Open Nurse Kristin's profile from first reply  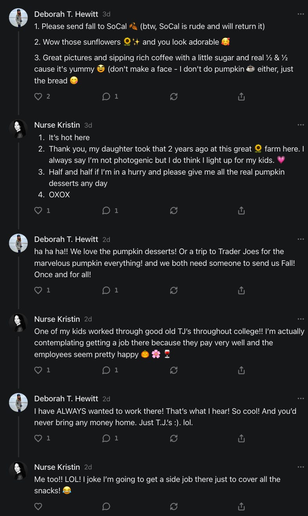[57, 125]
